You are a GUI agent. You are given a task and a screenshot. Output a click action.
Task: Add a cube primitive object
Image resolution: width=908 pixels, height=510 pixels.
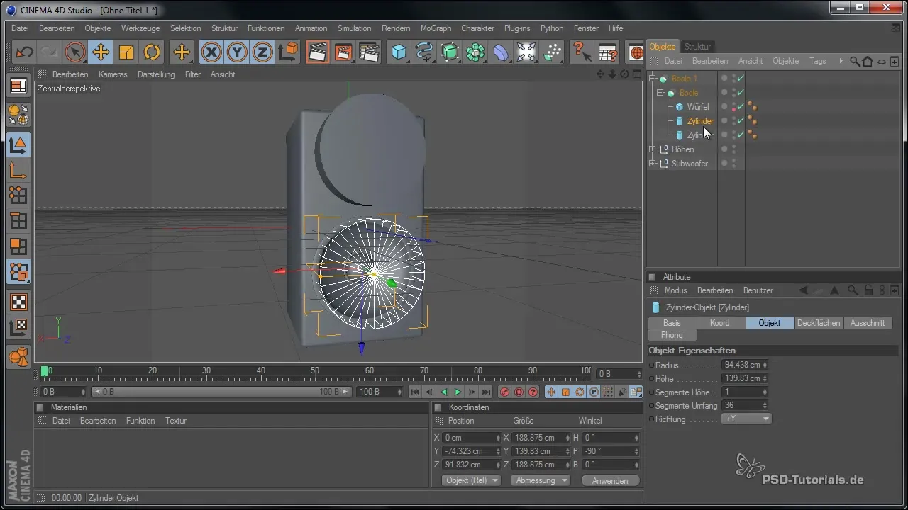pos(399,52)
